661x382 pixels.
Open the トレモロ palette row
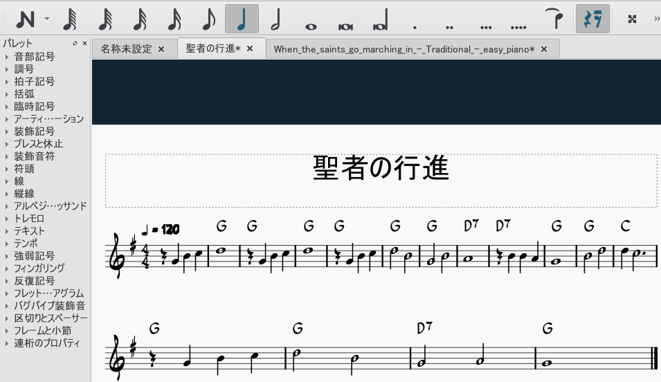coord(46,219)
